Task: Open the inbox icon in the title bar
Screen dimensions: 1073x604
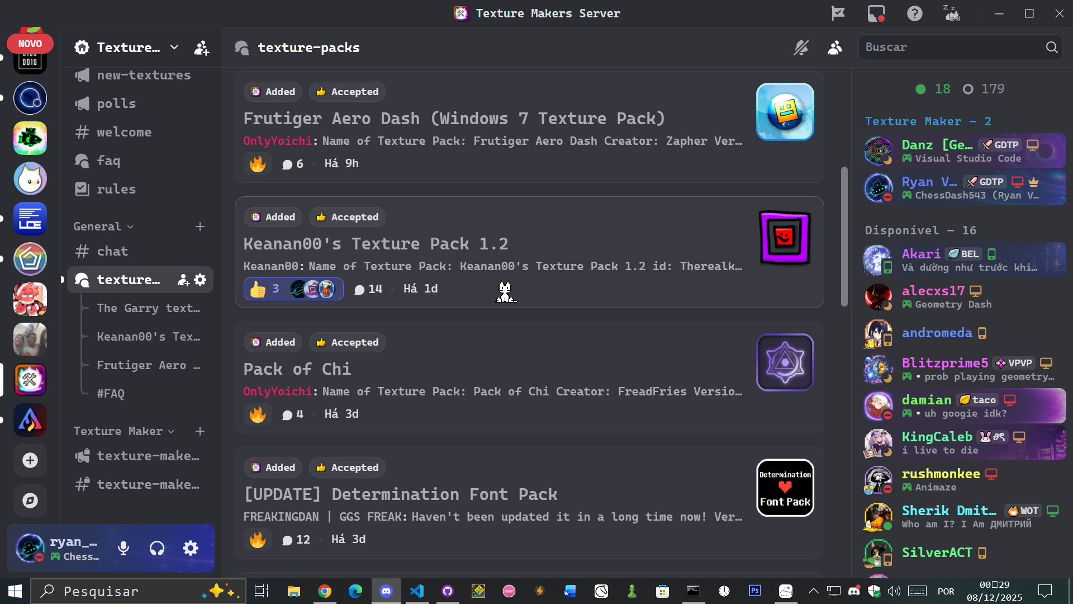Action: click(x=875, y=13)
